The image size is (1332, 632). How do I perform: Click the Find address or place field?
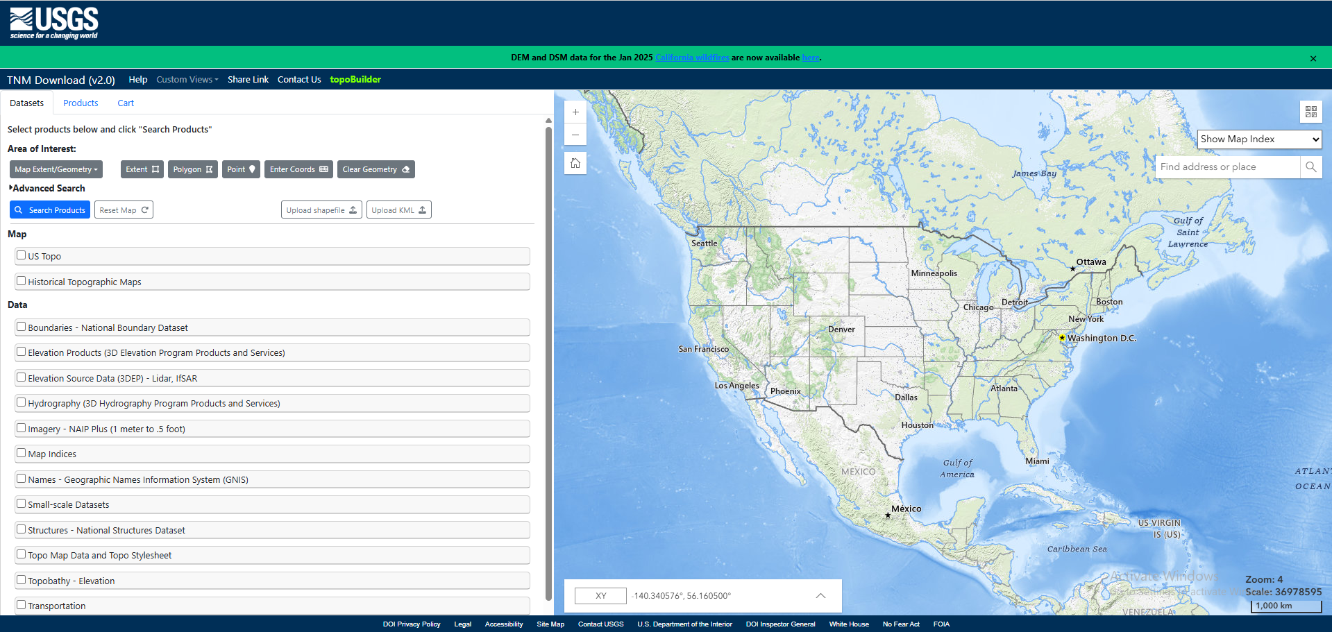click(x=1226, y=167)
